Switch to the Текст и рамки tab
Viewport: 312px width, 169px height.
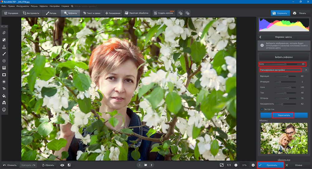[92, 13]
